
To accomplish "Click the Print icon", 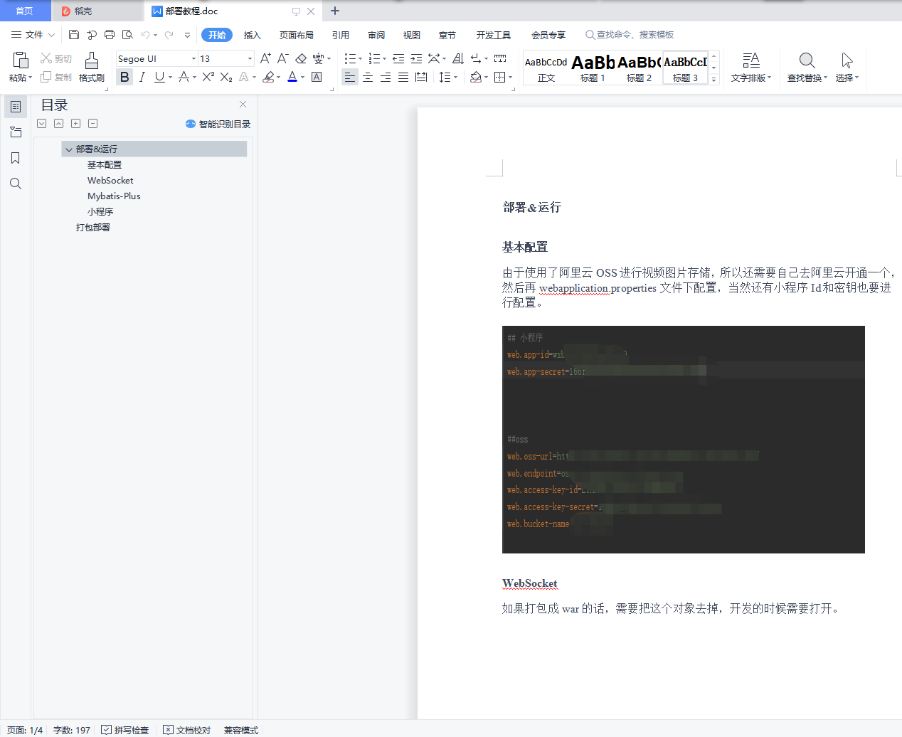I will 110,34.
